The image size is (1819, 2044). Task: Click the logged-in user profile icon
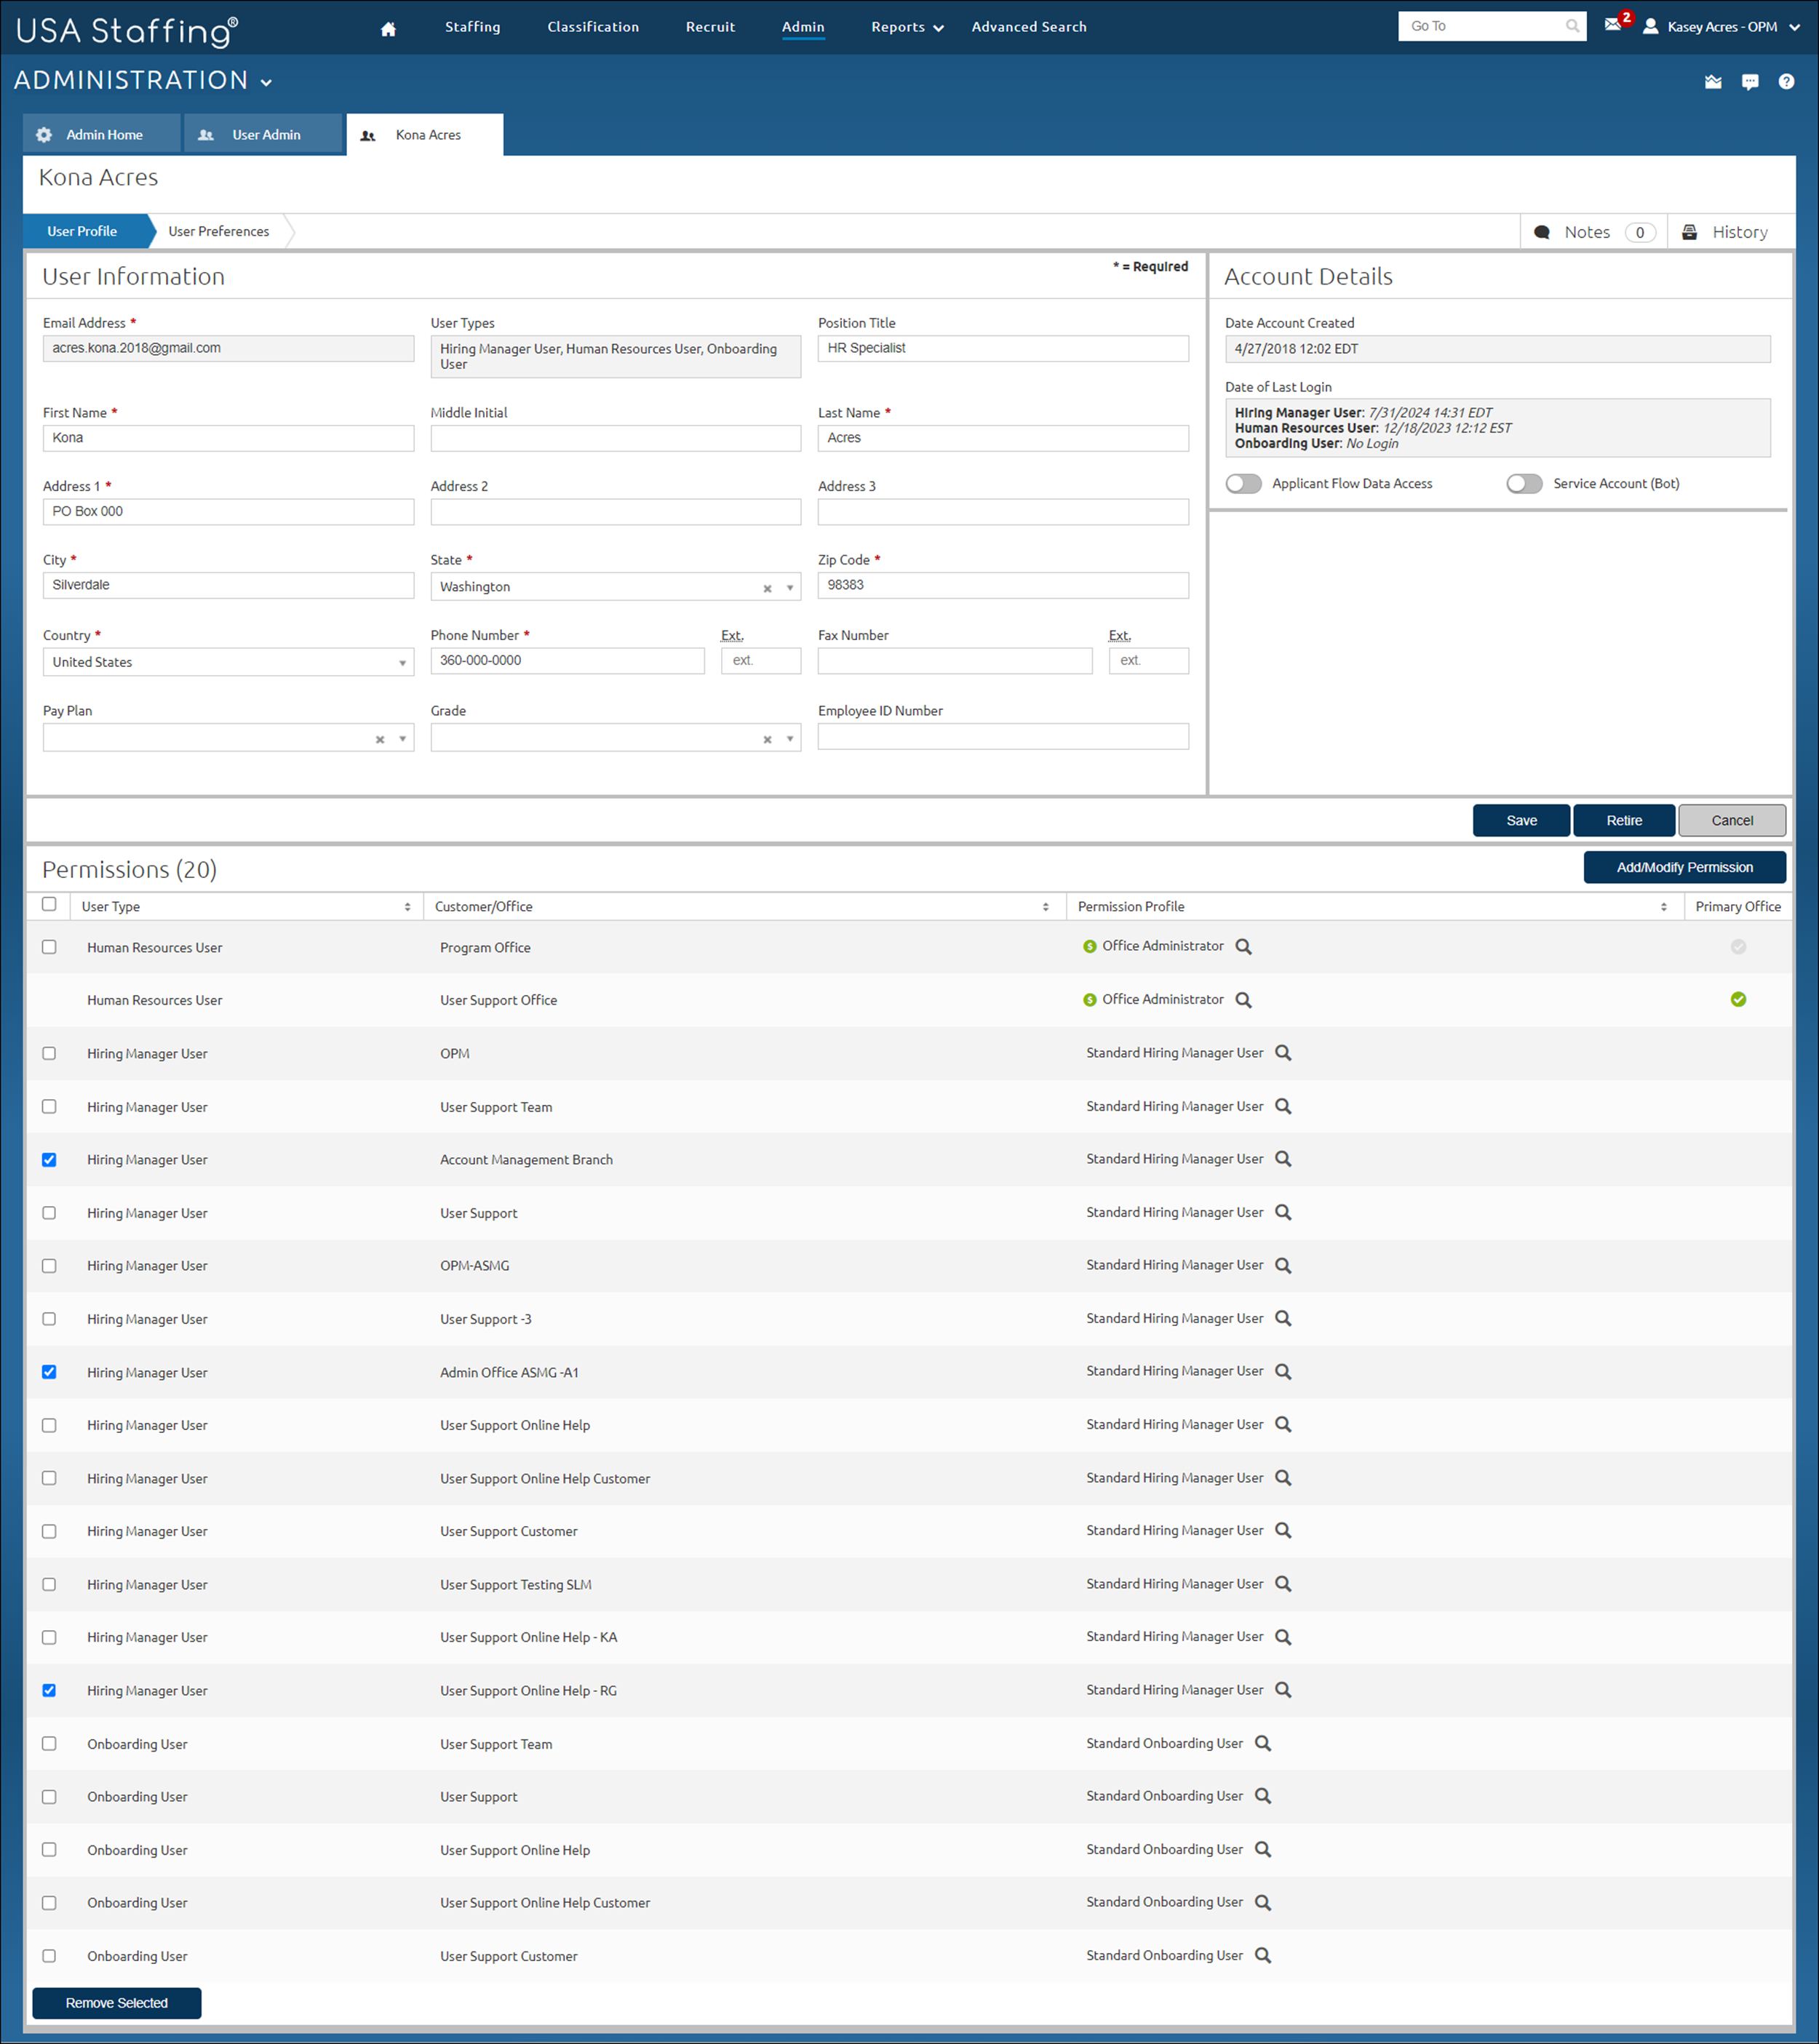(x=1650, y=27)
